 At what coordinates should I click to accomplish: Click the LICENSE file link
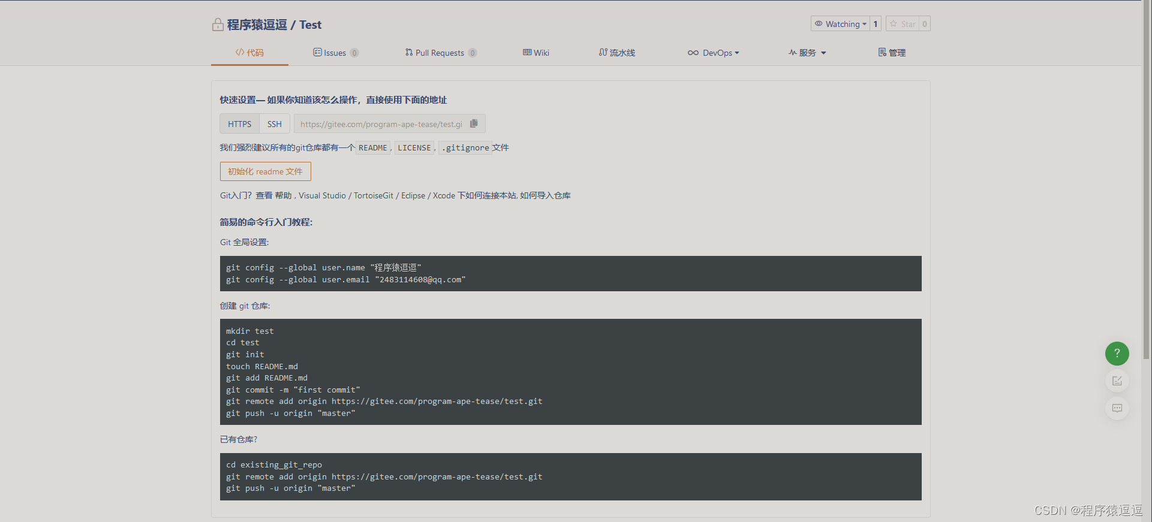414,147
